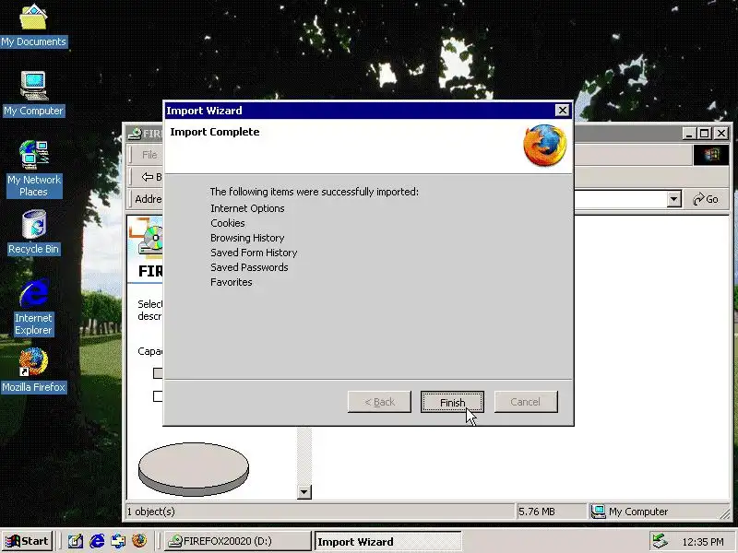738x553 pixels.
Task: Click the 1 object(s) status bar text
Action: [x=150, y=512]
